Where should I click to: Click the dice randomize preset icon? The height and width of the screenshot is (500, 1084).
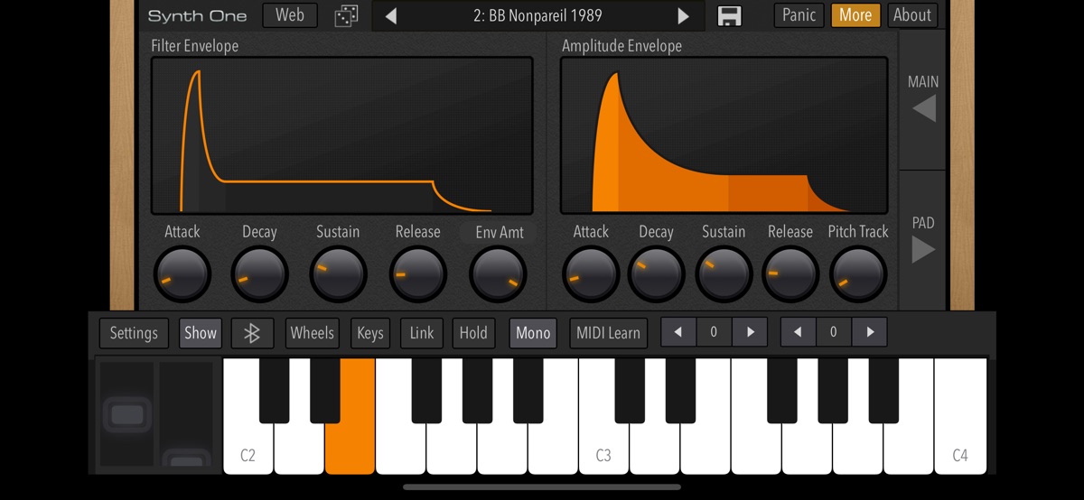click(346, 15)
